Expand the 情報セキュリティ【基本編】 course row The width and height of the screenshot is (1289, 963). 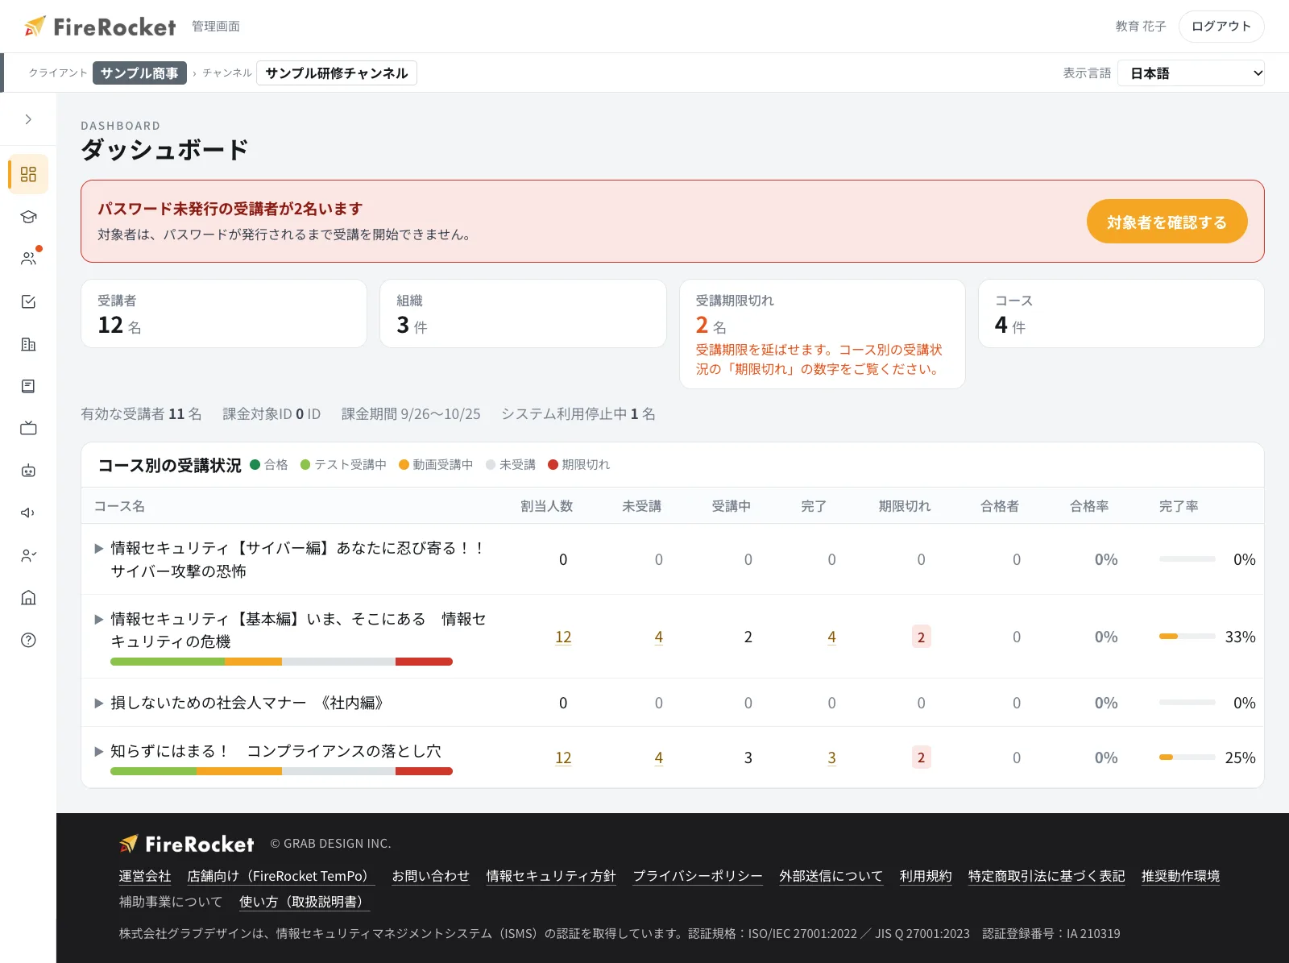click(99, 620)
